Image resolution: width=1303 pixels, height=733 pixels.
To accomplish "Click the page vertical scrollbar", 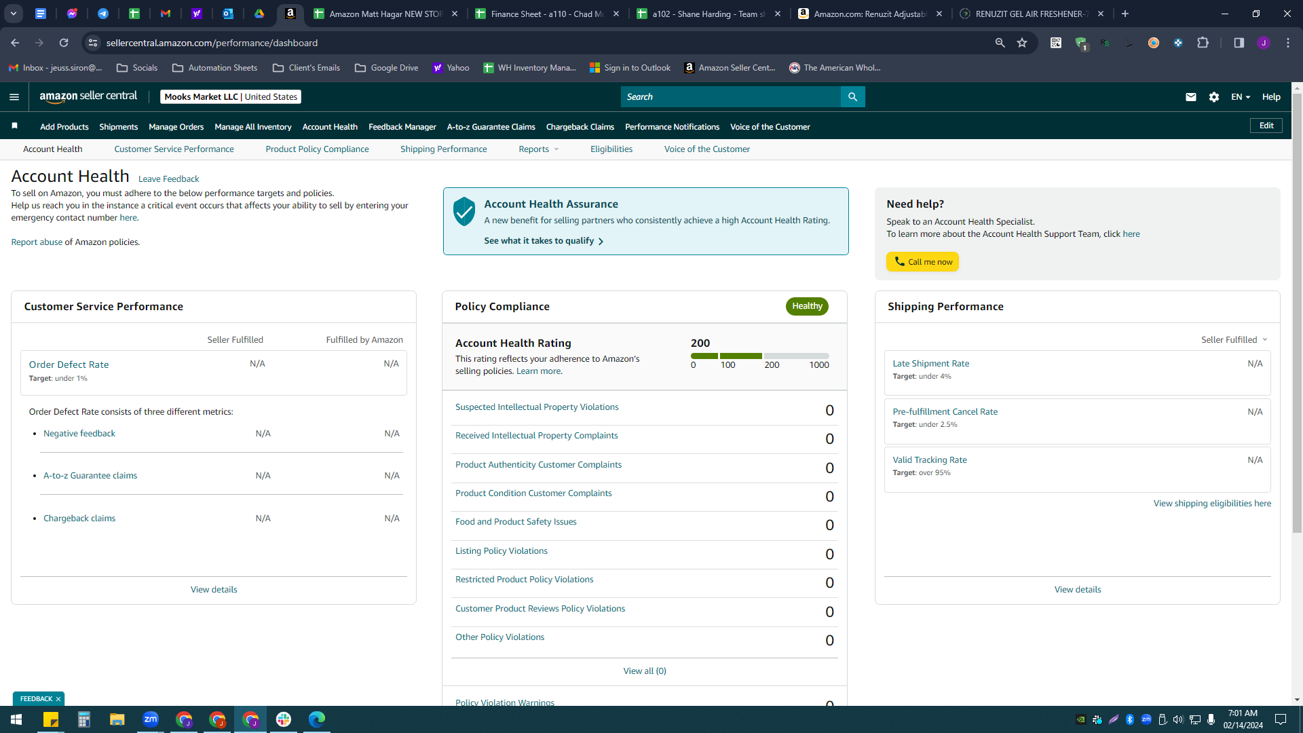I will 1297,312.
